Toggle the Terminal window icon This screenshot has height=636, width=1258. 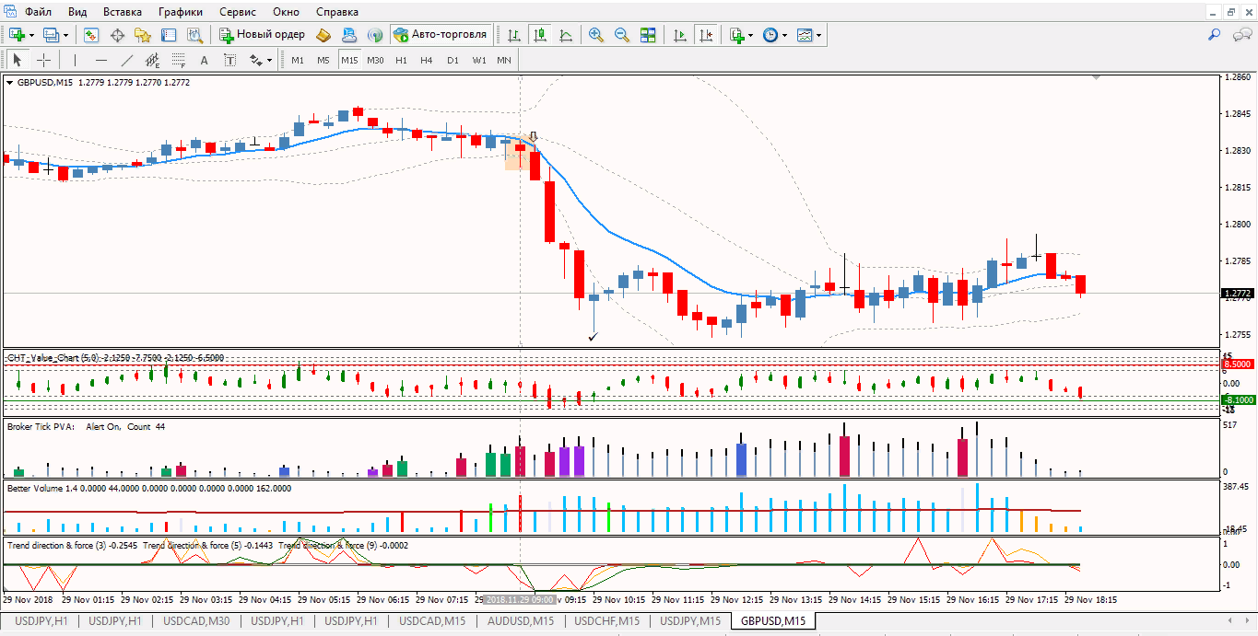[169, 35]
